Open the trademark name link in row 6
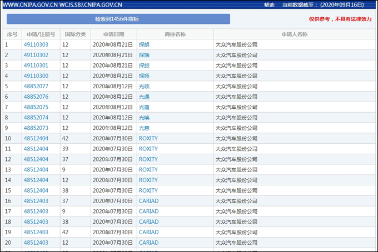 [x=144, y=97]
